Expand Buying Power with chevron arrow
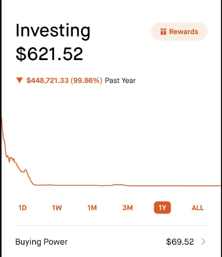The height and width of the screenshot is (257, 222). pyautogui.click(x=203, y=241)
